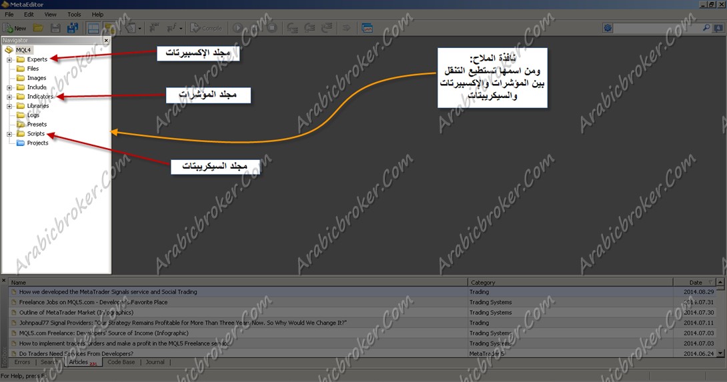Screen dimensions: 727x382
Task: Open article 'How we developed the MetaTrader Signals'
Action: pyautogui.click(x=108, y=292)
